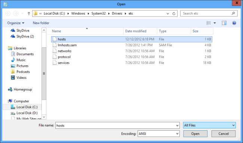Expand the address bar history dropdown
This screenshot has width=243, height=143.
[x=168, y=13]
